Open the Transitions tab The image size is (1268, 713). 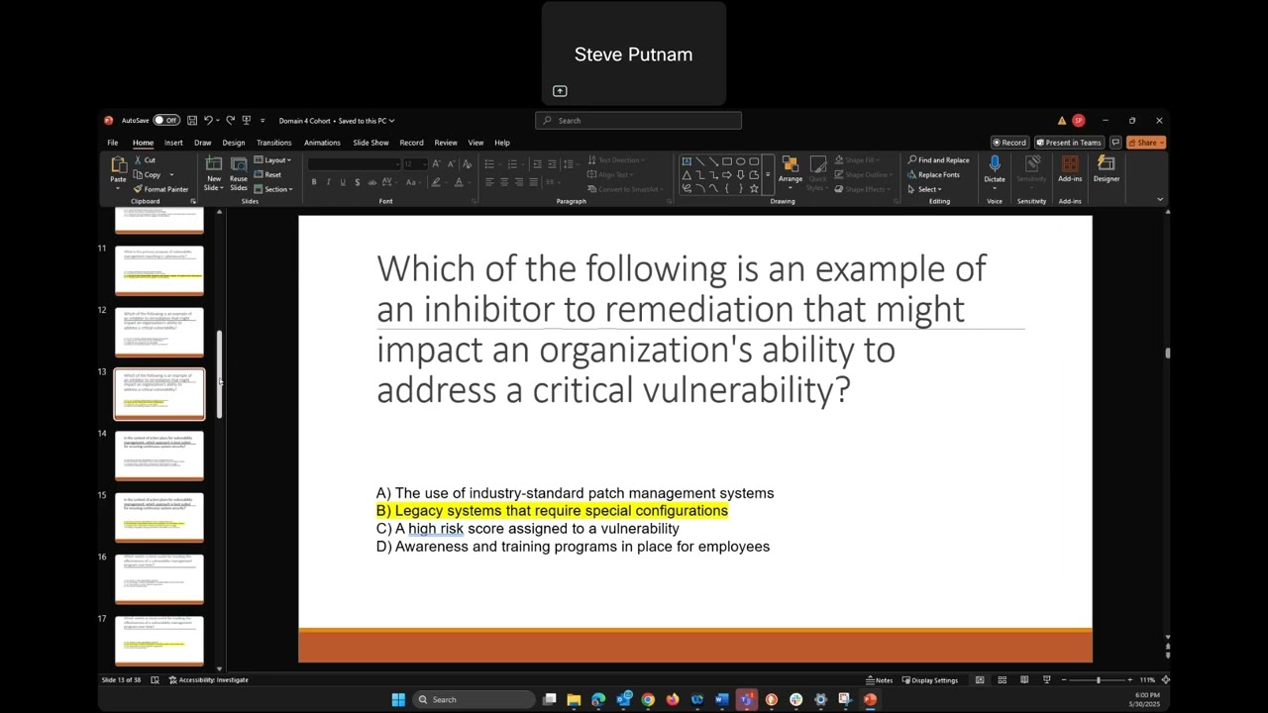click(273, 143)
